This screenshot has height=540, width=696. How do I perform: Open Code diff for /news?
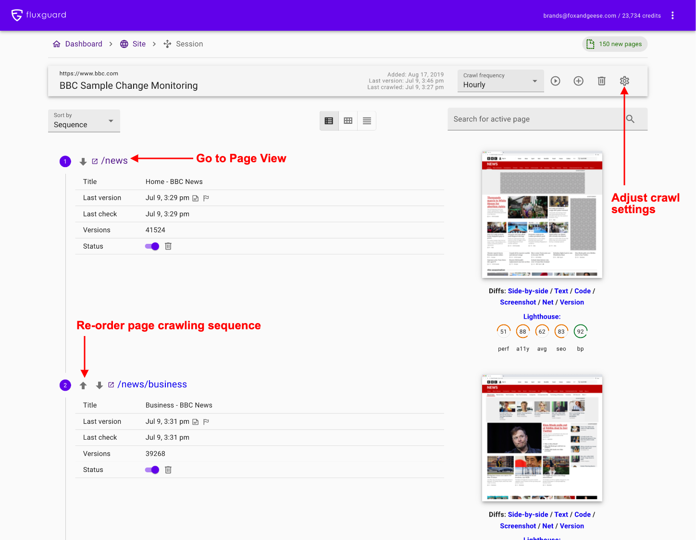point(583,291)
